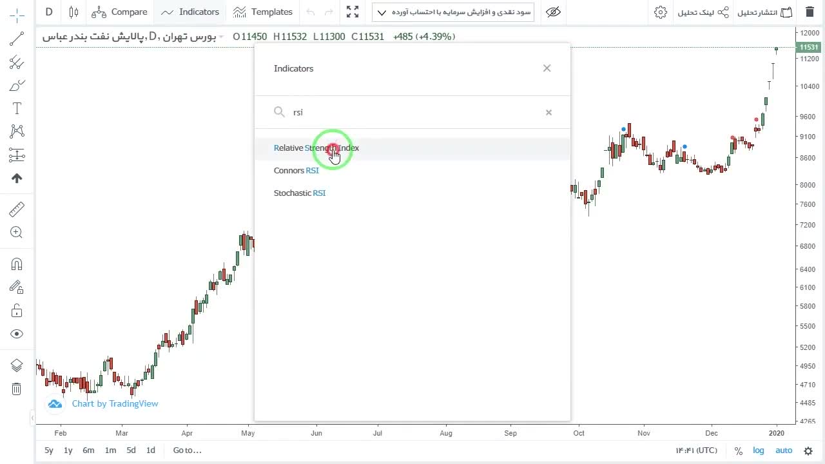The width and height of the screenshot is (825, 464).
Task: Set the range to 5y
Action: click(49, 450)
